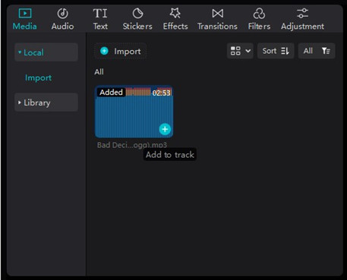347x280 pixels.
Task: Select the Bad Deci mp3 audio thumbnail
Action: (x=134, y=112)
